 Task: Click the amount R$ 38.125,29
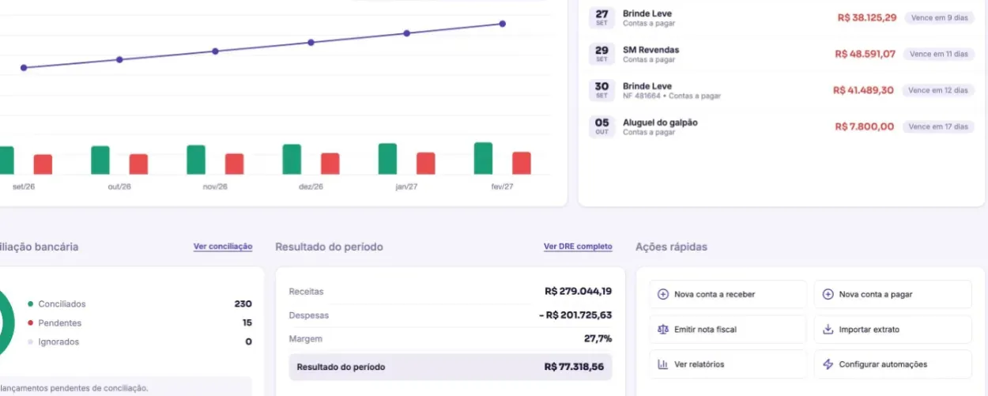pyautogui.click(x=866, y=17)
